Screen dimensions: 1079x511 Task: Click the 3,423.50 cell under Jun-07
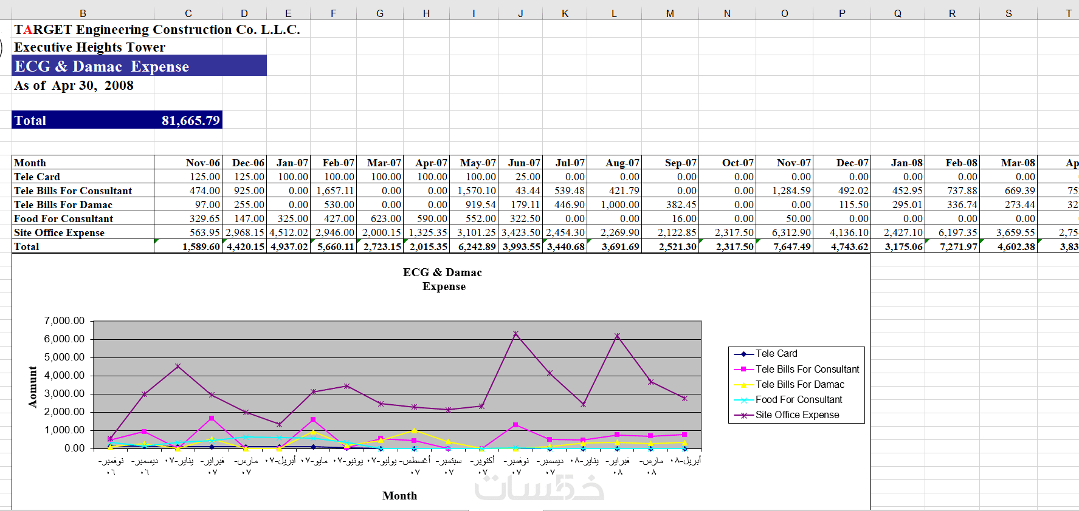coord(520,232)
